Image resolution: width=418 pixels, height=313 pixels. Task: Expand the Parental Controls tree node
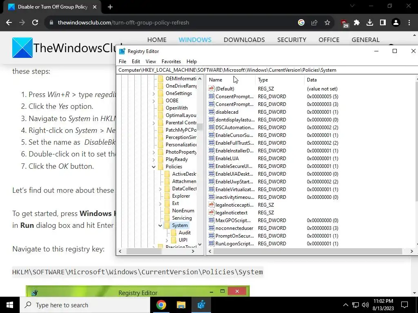(154, 123)
